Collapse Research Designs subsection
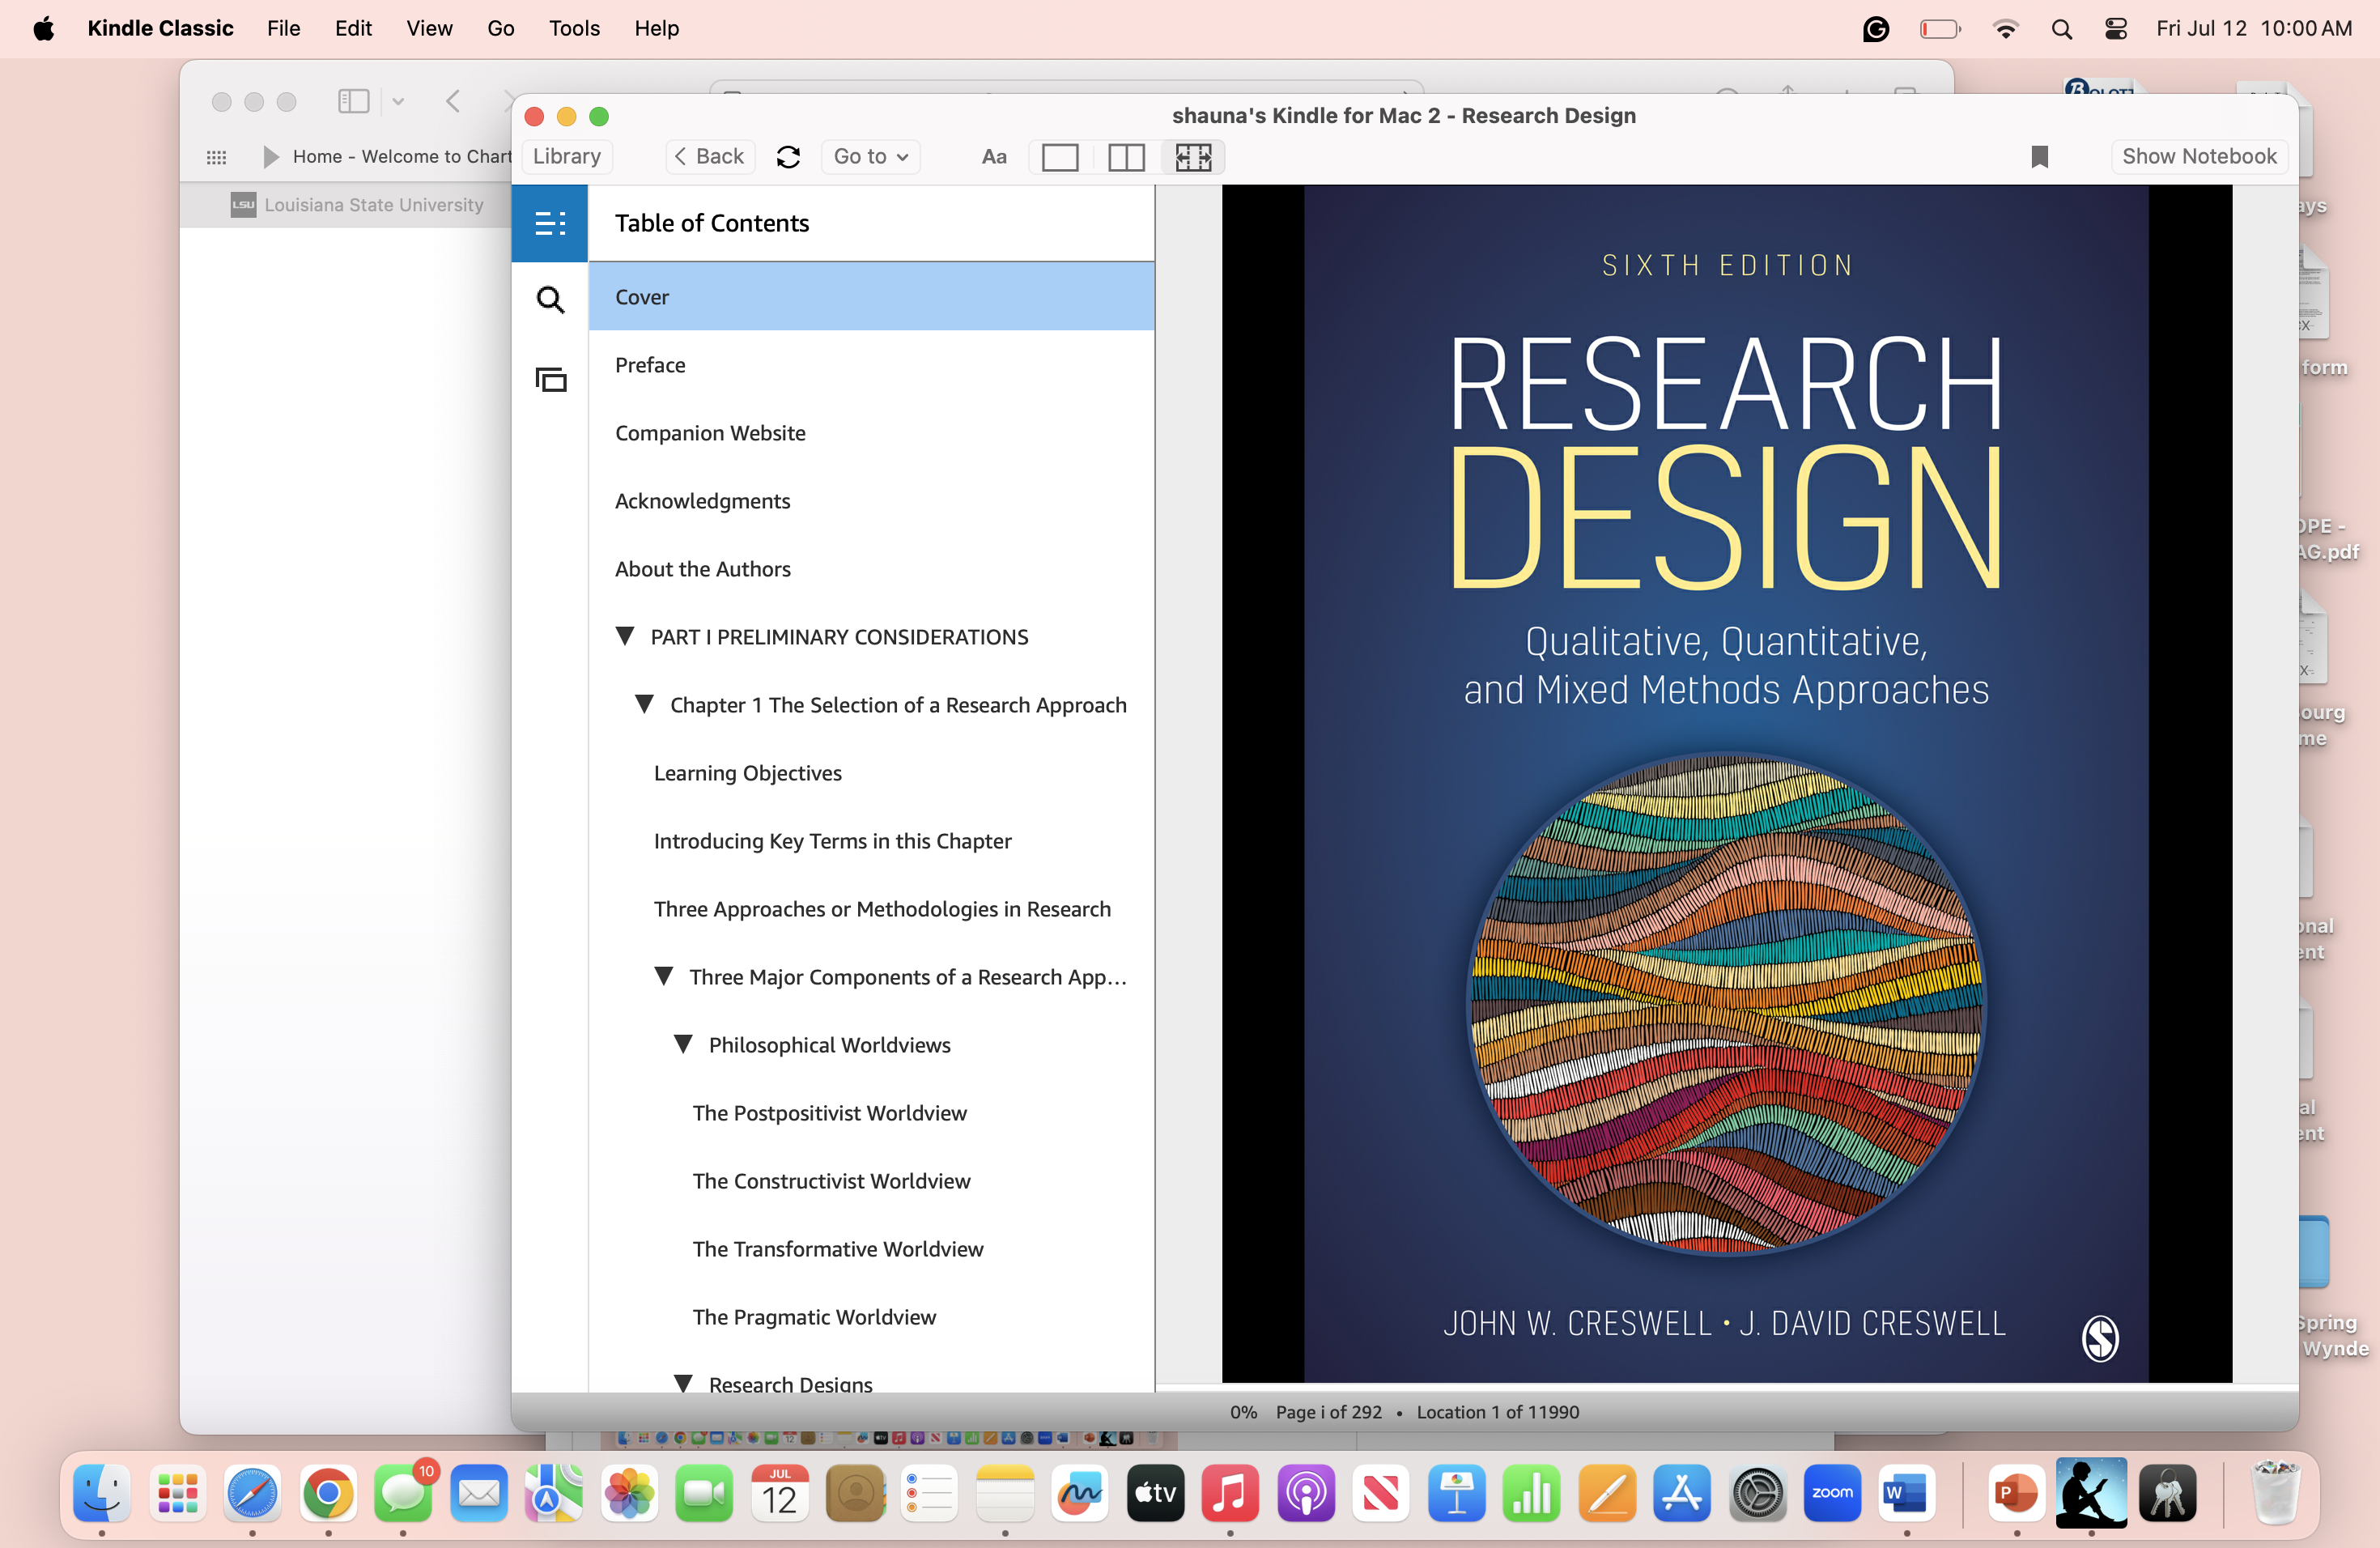This screenshot has height=1548, width=2380. tap(684, 1383)
